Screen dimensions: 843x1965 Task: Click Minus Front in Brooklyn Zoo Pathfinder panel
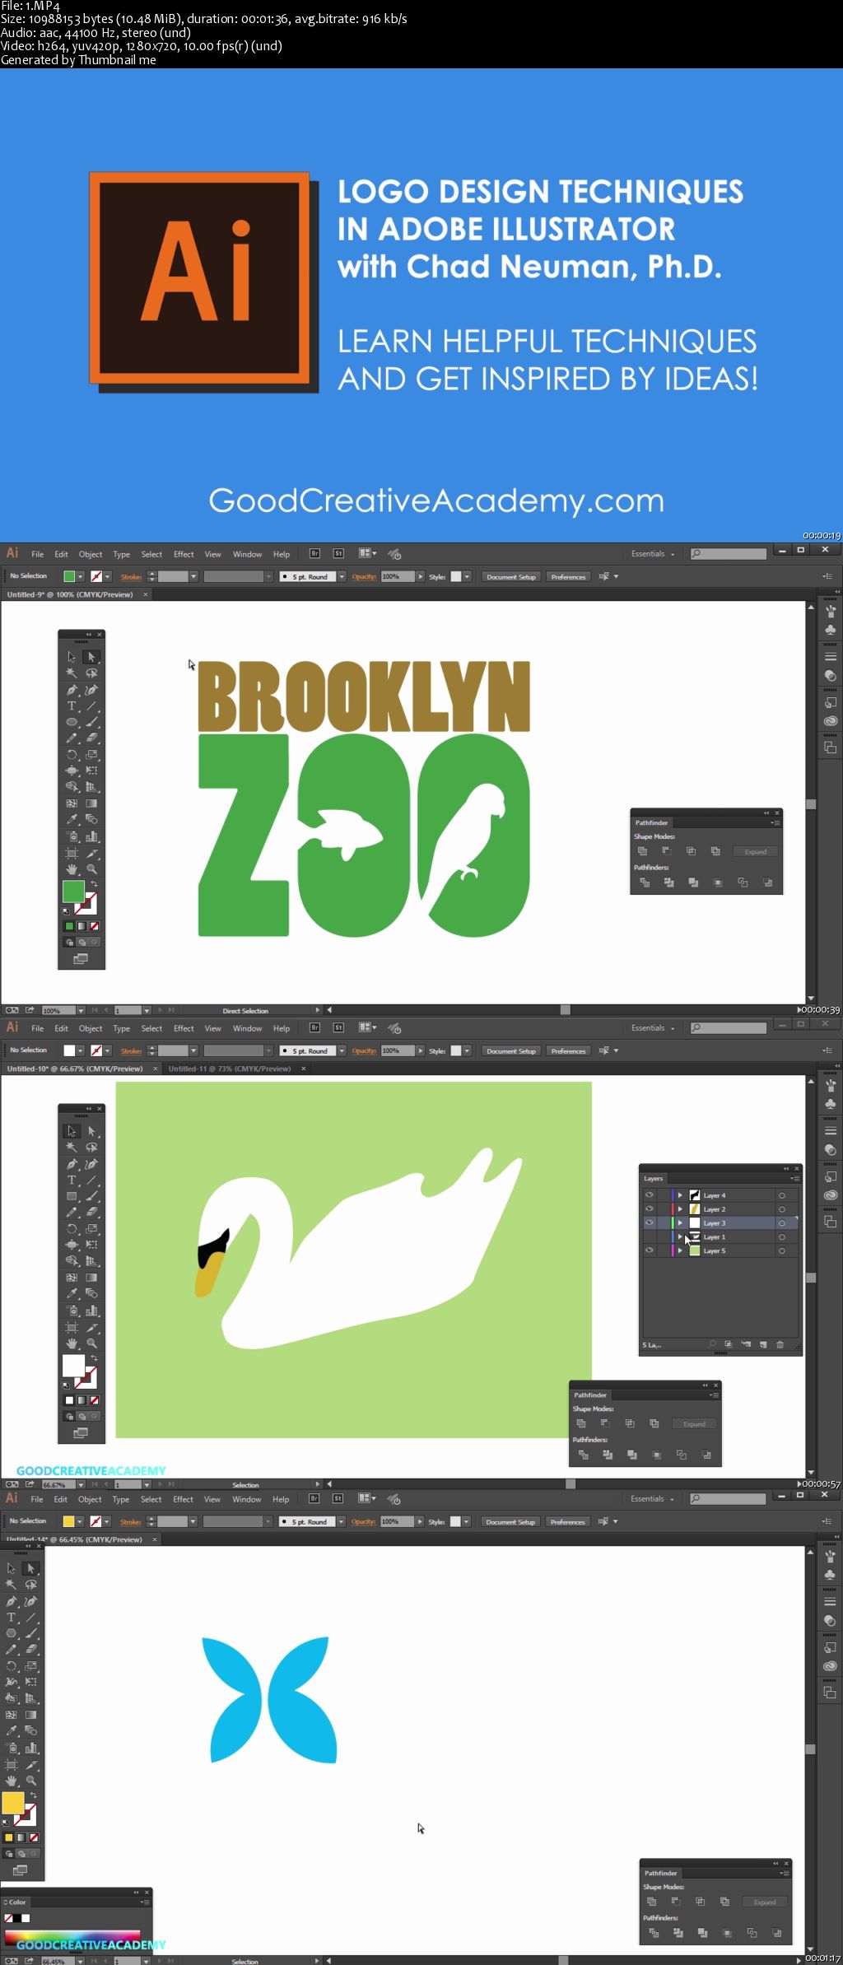667,851
